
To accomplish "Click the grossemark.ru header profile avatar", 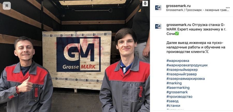I will click(x=158, y=8).
